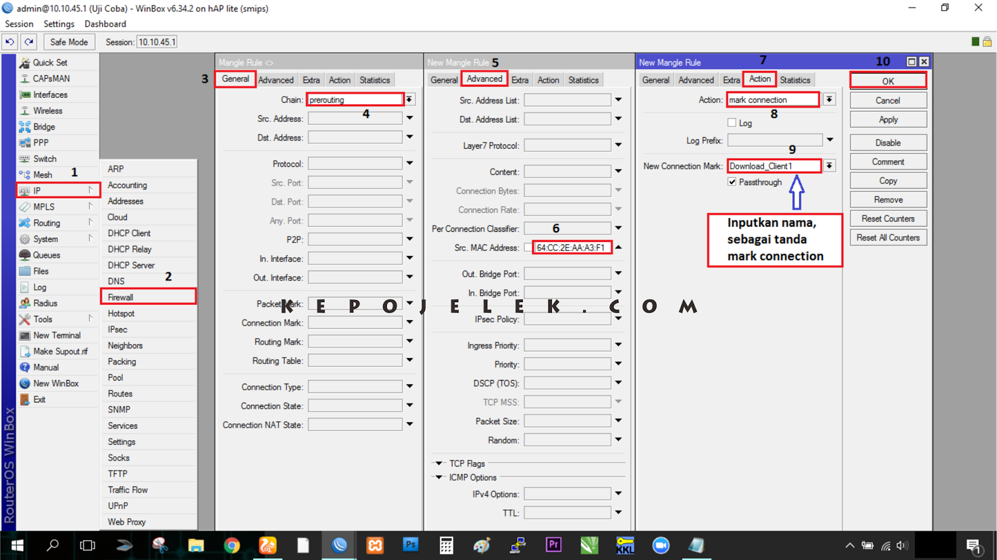Open the Session menu
997x560 pixels.
(x=19, y=24)
